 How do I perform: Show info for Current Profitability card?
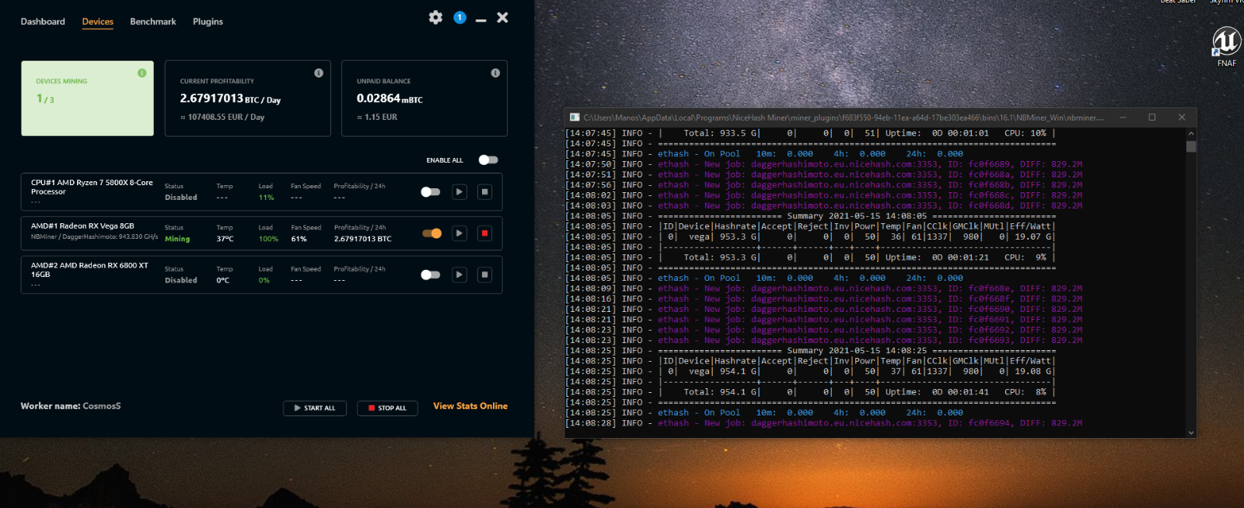pyautogui.click(x=319, y=73)
